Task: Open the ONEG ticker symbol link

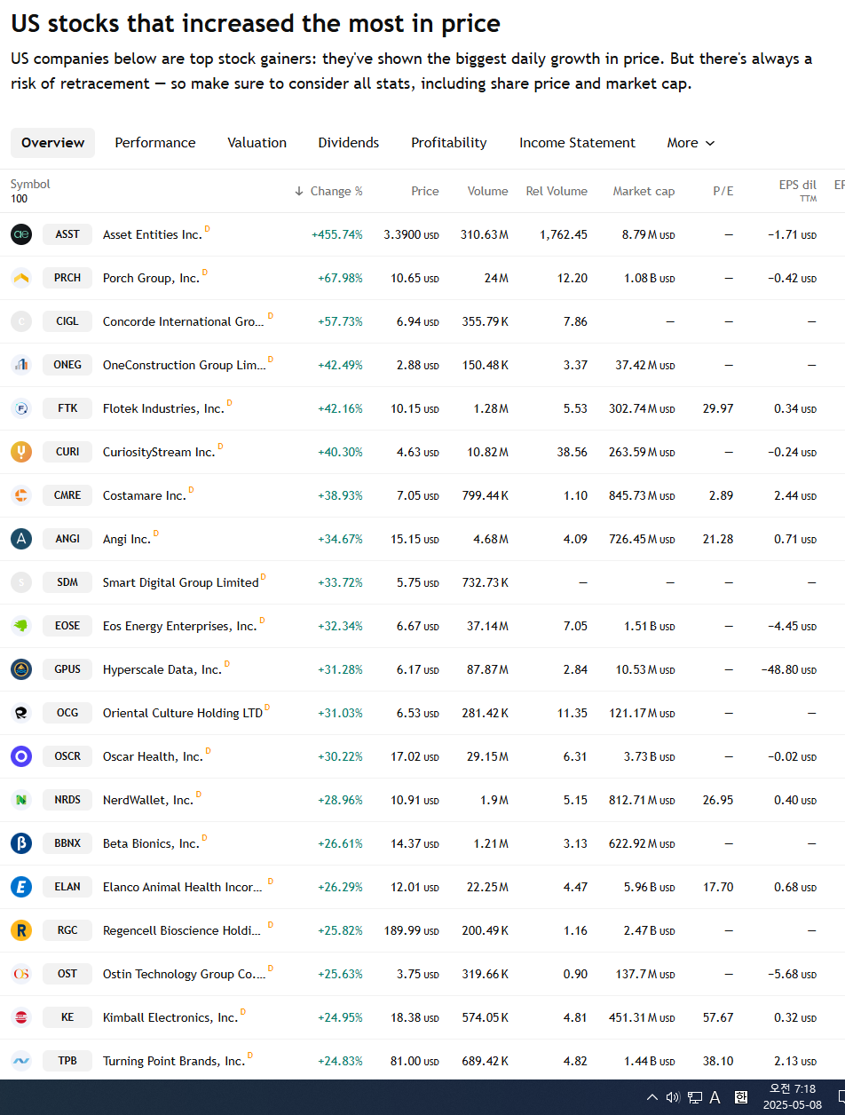Action: 67,365
